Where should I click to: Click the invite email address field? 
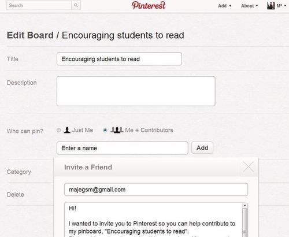[156, 190]
